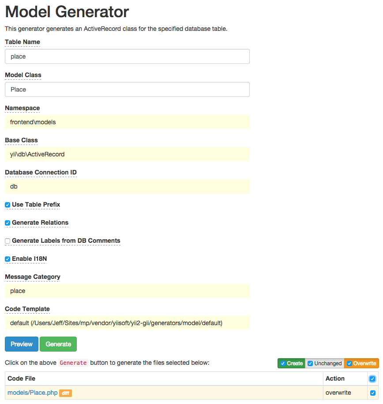Click the Base Class field
The height and width of the screenshot is (404, 383).
click(x=127, y=154)
